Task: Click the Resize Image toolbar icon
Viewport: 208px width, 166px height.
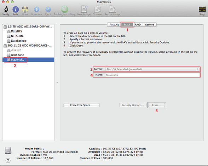Action: pos(112,9)
